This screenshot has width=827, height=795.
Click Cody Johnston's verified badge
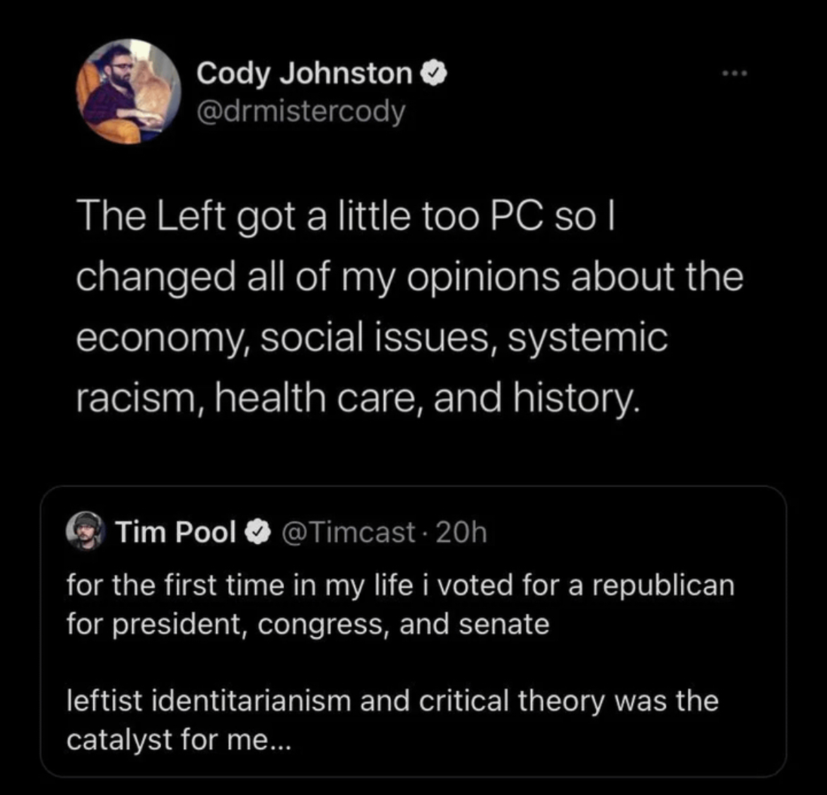pos(432,73)
